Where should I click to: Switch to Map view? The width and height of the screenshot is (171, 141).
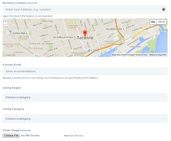coord(153,22)
